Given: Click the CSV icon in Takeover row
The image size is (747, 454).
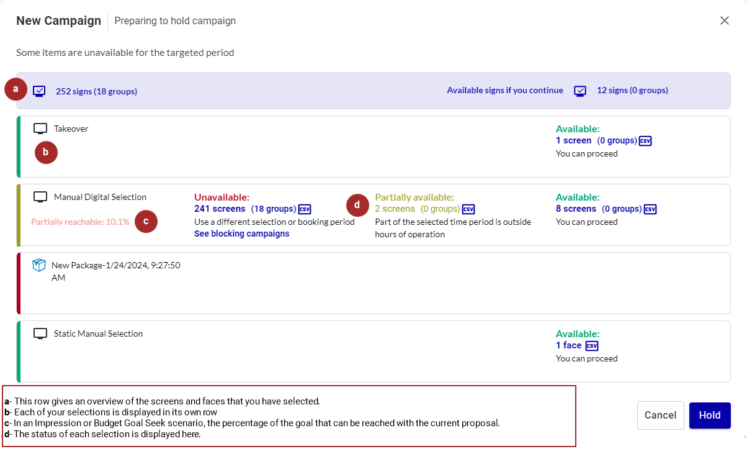Looking at the screenshot, I should point(645,141).
